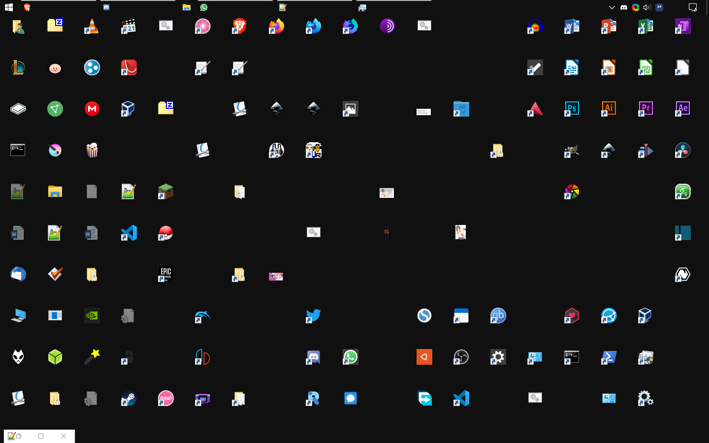The image size is (709, 443).
Task: Launch Adobe Premiere Pro shortcut
Action: coord(645,108)
